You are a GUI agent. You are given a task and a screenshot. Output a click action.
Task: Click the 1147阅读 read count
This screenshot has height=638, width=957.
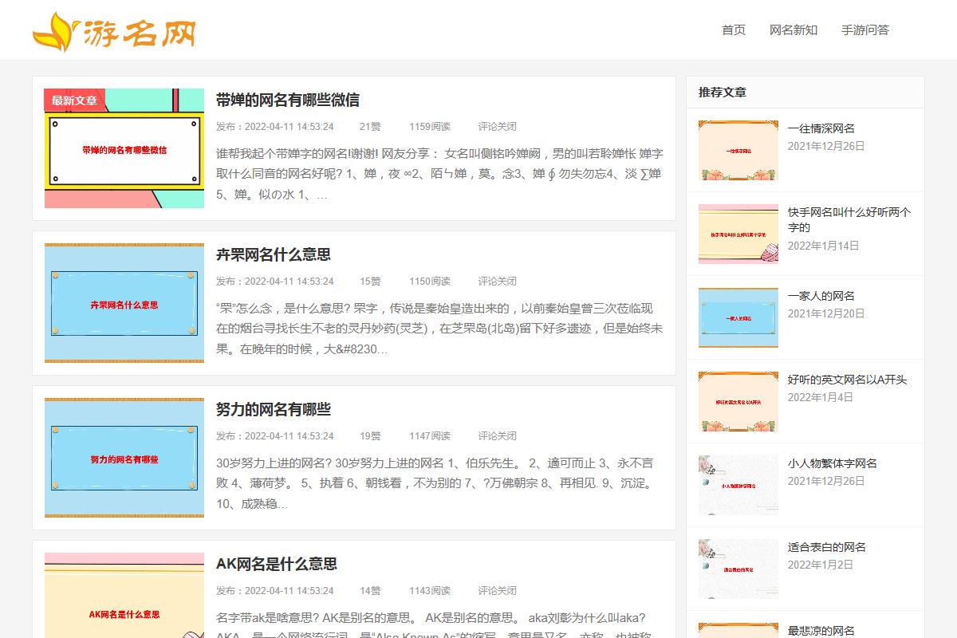(430, 435)
